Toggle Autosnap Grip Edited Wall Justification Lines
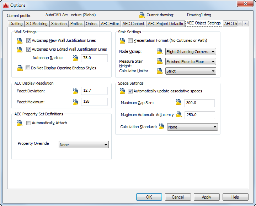This screenshot has width=256, height=206. point(28,49)
